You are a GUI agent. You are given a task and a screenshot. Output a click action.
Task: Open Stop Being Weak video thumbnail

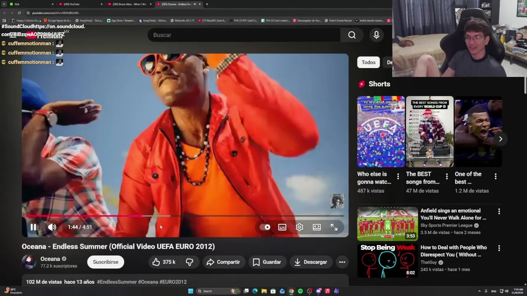coord(387,260)
